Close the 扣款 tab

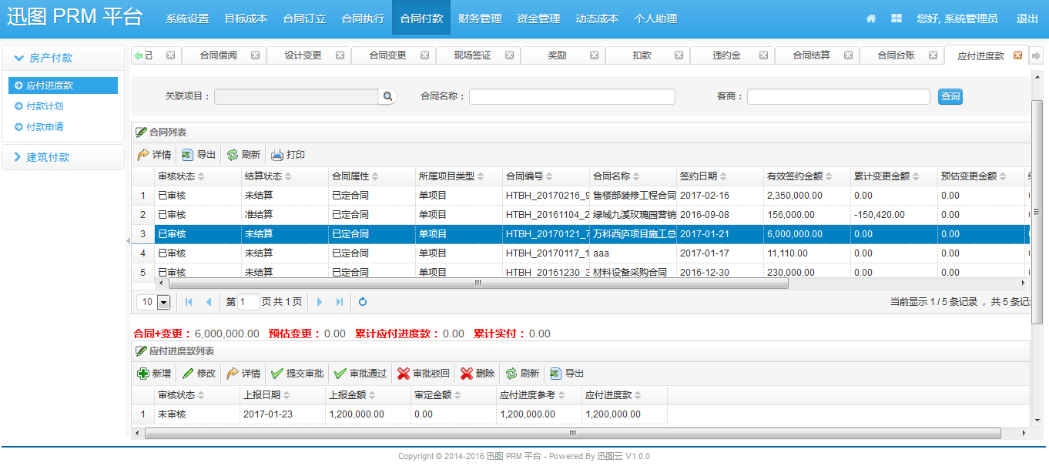point(679,55)
